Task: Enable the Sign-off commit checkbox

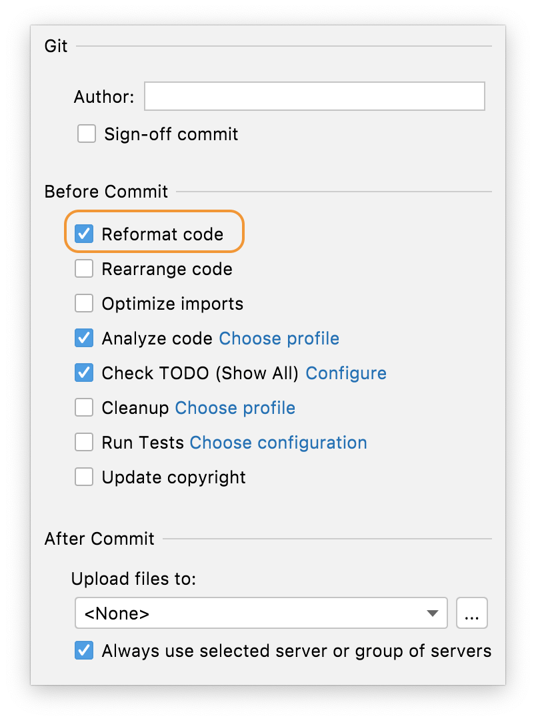Action: tap(87, 134)
